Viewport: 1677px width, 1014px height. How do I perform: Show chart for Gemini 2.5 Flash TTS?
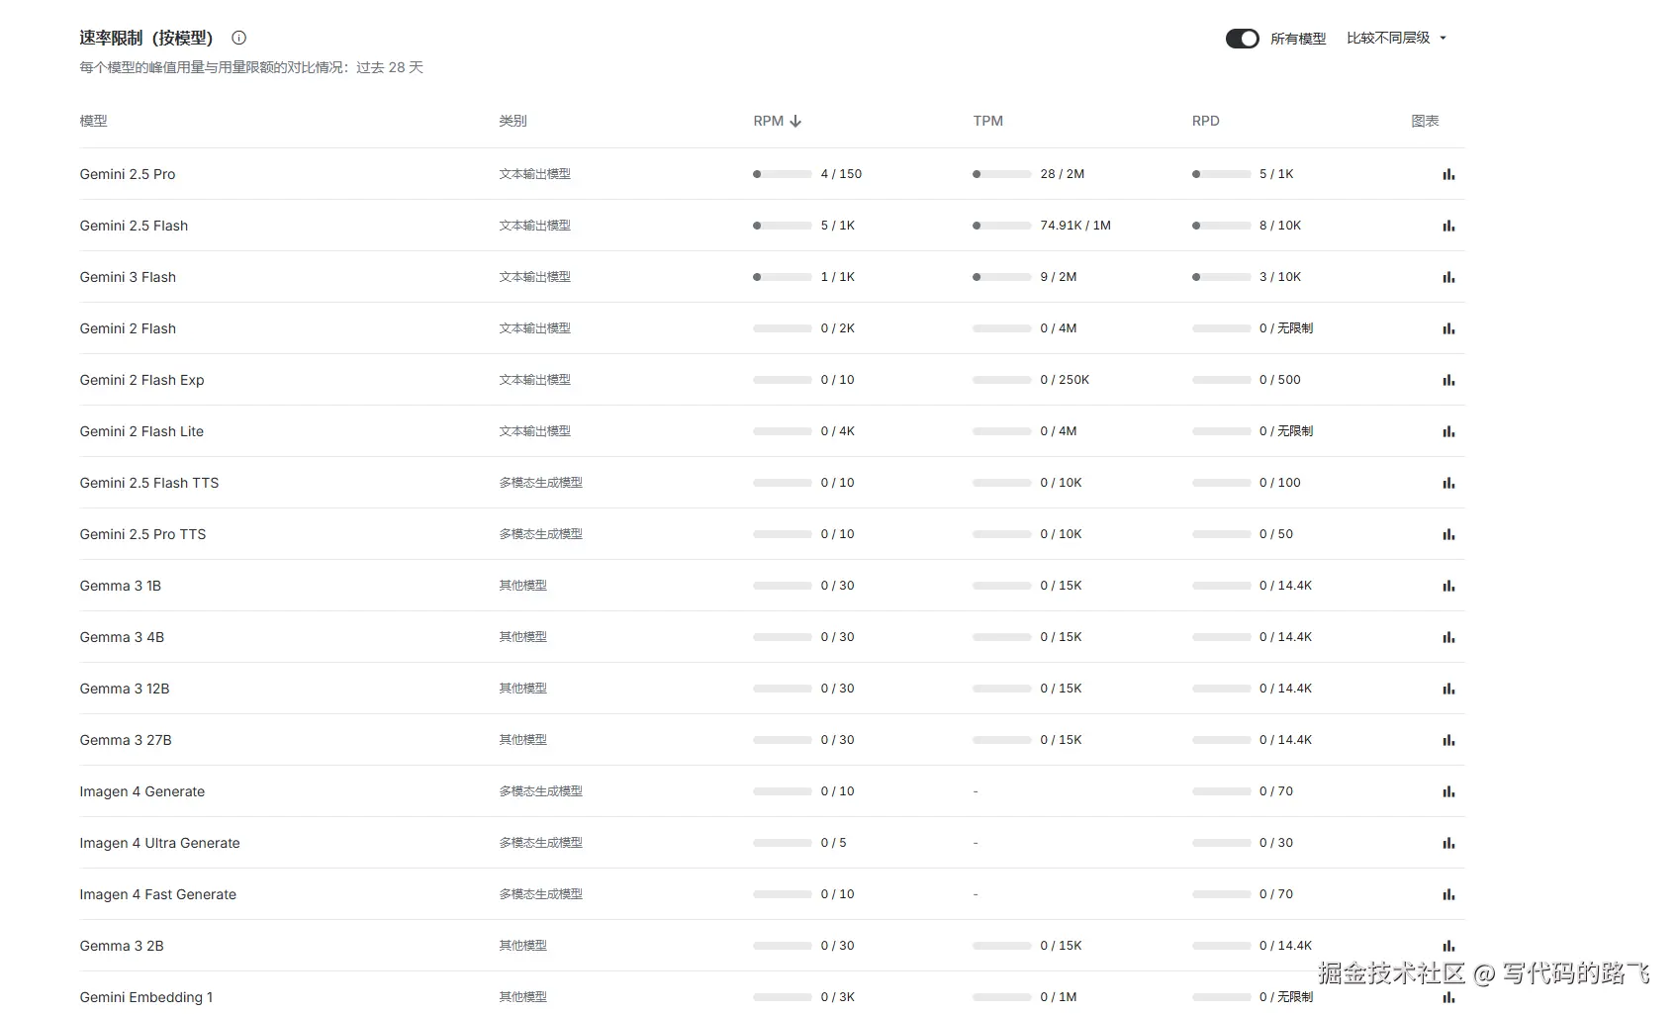tap(1448, 483)
